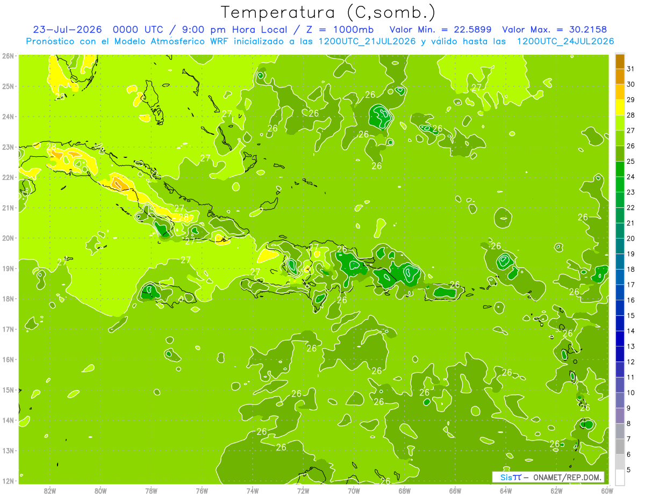The height and width of the screenshot is (498, 645).
Task: Click the 26N latitude axis label
Action: pyautogui.click(x=8, y=55)
